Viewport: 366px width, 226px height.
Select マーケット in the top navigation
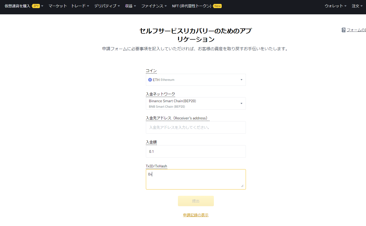coord(58,6)
